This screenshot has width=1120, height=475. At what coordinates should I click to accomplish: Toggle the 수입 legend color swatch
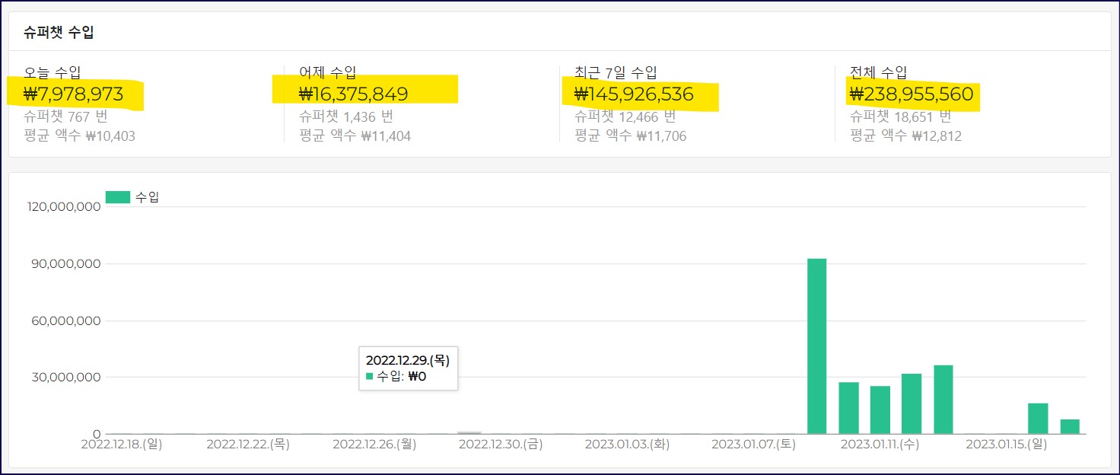coord(118,197)
